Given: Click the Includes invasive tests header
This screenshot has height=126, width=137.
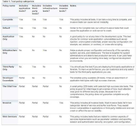Looking at the screenshot, I should click(x=64, y=8).
